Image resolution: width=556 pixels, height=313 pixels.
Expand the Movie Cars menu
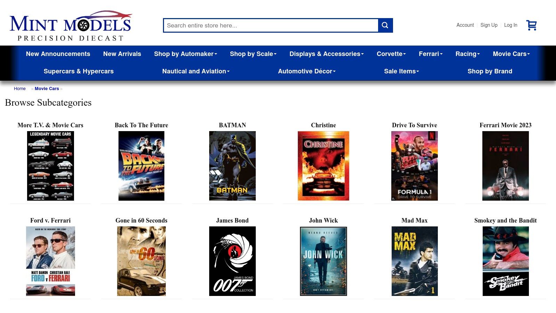click(511, 54)
